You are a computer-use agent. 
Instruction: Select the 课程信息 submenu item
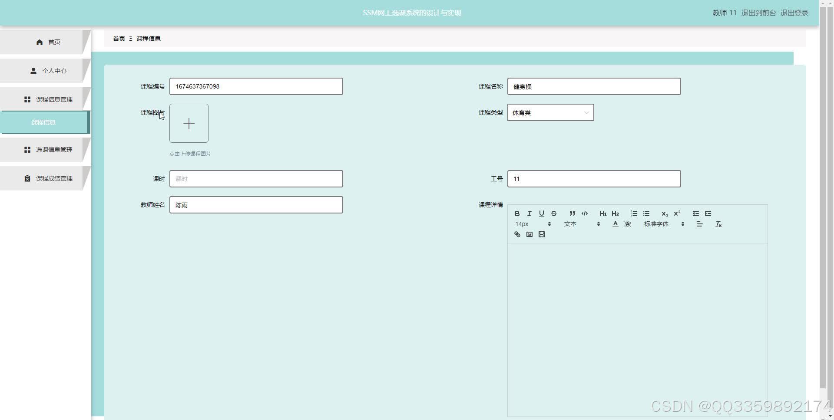click(45, 122)
